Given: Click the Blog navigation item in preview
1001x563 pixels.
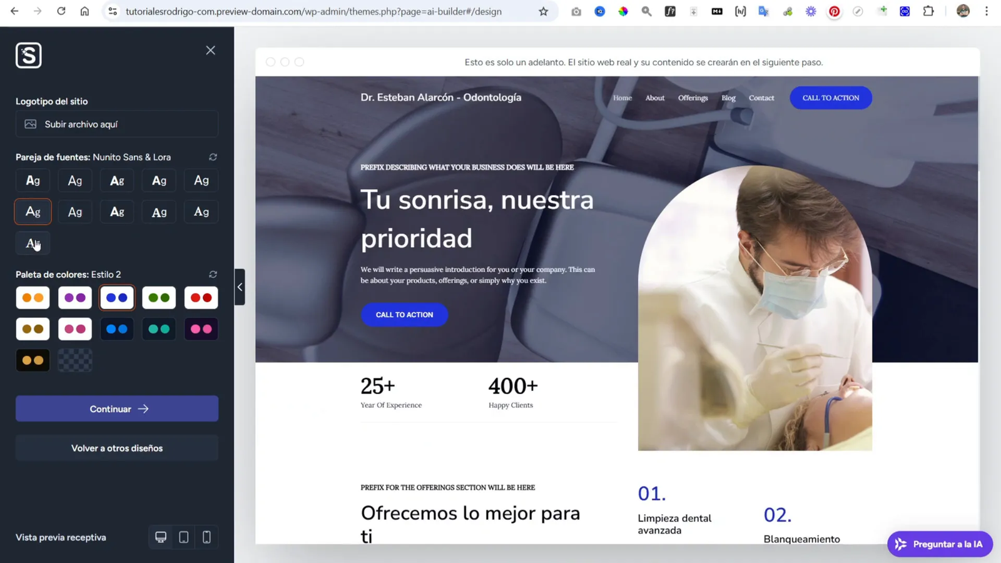Looking at the screenshot, I should 728,98.
